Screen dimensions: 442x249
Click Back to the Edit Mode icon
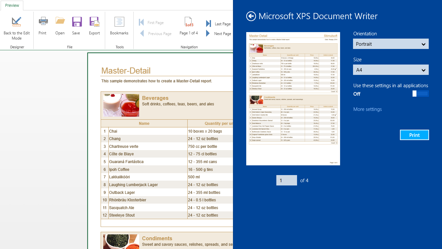pos(17,22)
